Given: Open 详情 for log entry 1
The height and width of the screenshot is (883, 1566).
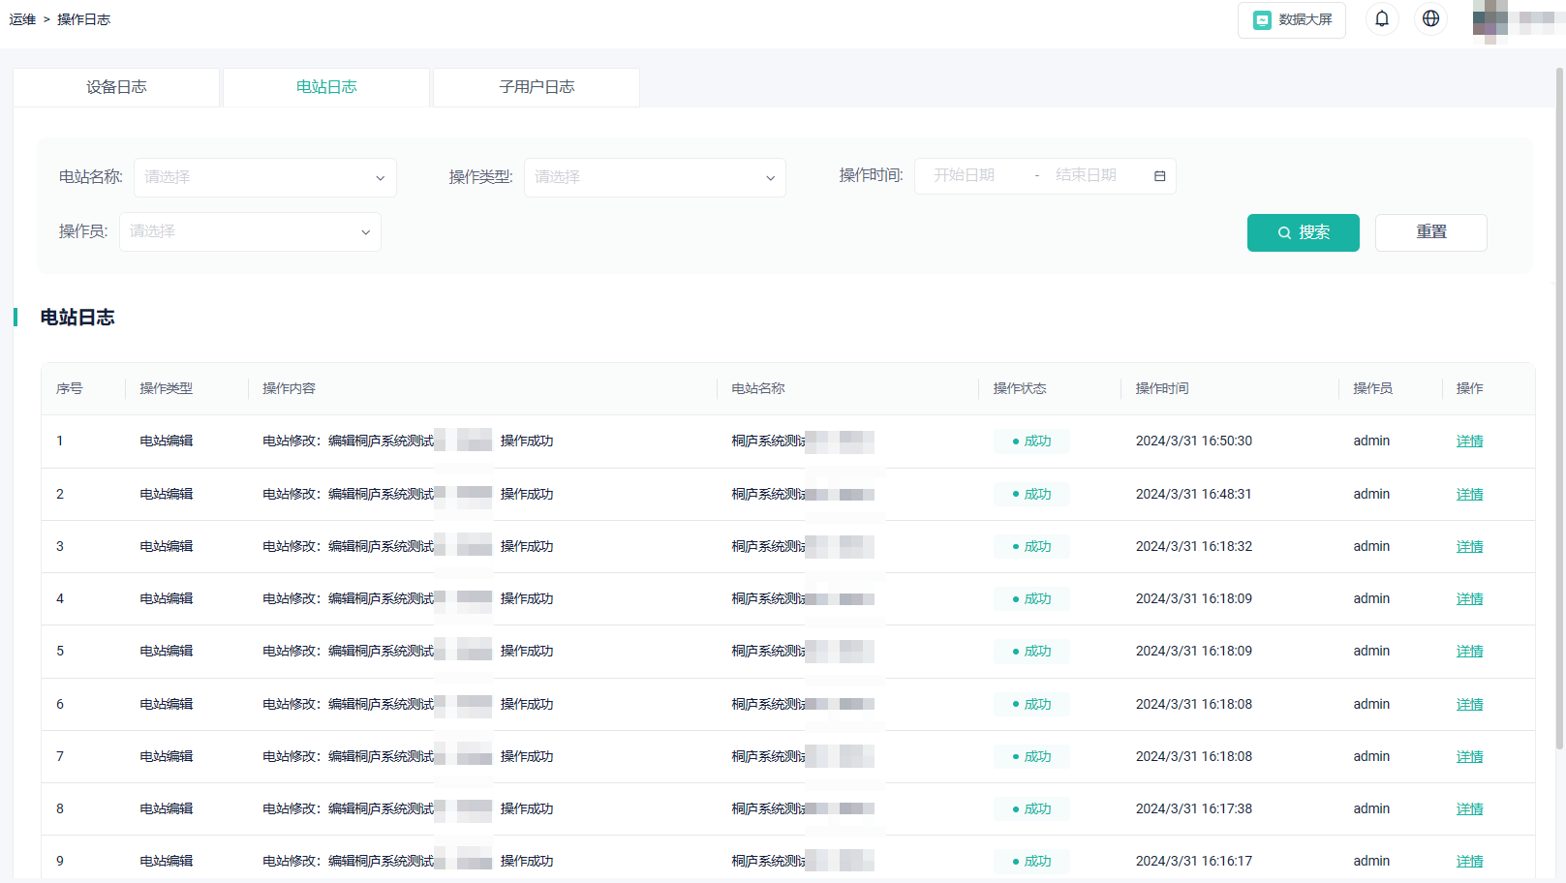Looking at the screenshot, I should coord(1469,441).
